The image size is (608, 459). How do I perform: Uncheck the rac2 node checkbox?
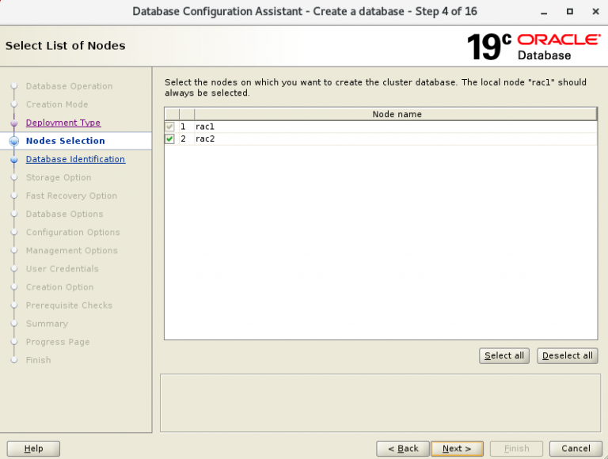[170, 139]
